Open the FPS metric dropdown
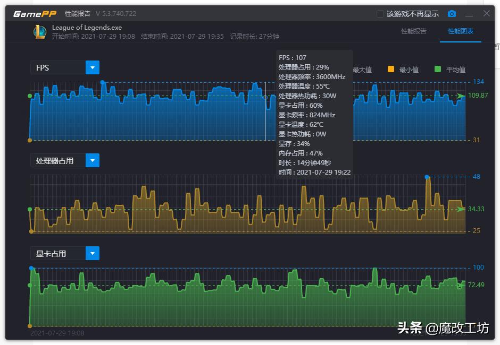Screen dimensions: 500x345 coord(92,67)
